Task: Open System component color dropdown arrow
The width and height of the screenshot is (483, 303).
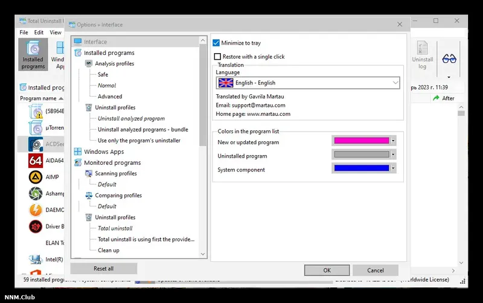Action: pyautogui.click(x=393, y=168)
